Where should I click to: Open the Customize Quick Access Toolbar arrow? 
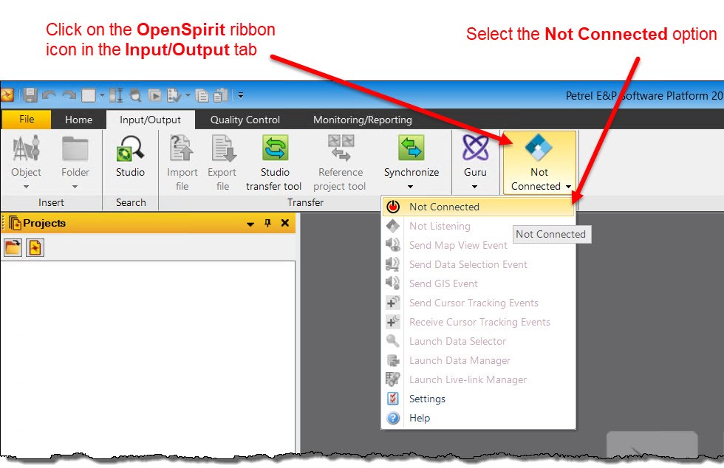tap(241, 95)
